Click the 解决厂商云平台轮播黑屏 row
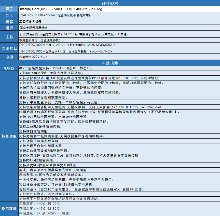This screenshot has height=216, width=220. 119,170
